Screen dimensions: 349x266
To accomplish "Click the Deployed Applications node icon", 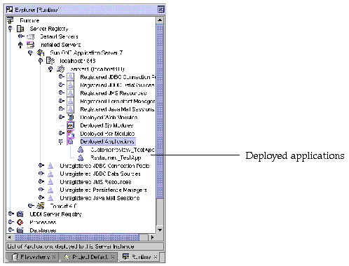I will 70,141.
